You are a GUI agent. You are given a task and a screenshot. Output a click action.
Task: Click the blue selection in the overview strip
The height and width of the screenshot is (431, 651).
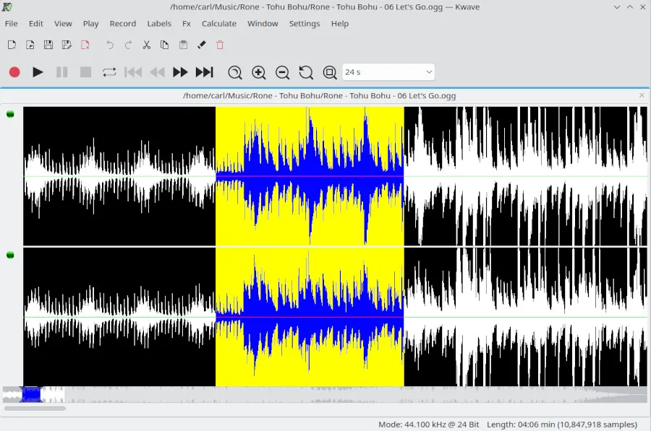pyautogui.click(x=32, y=394)
